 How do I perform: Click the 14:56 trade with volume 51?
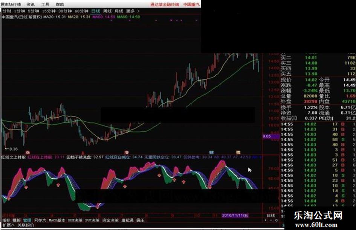(318, 160)
